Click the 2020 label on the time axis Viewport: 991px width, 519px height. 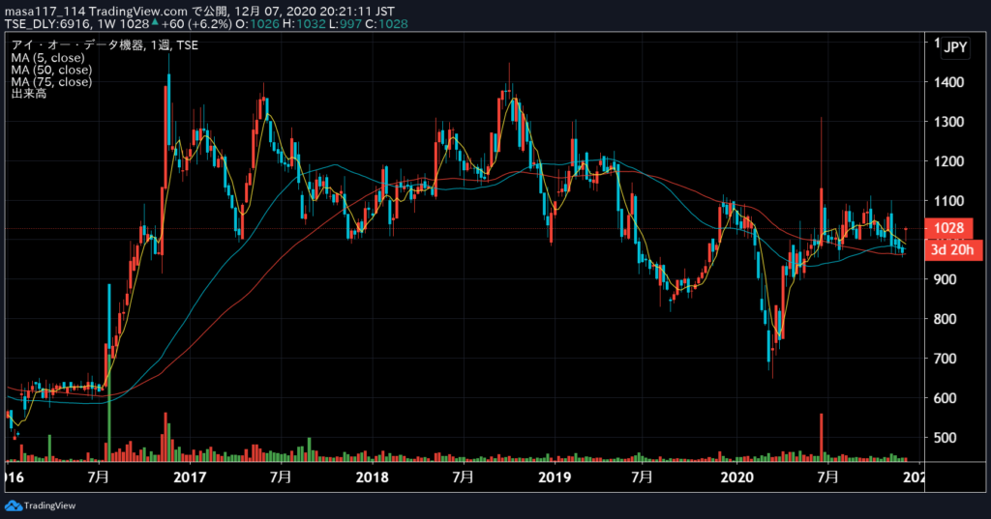[x=736, y=476]
